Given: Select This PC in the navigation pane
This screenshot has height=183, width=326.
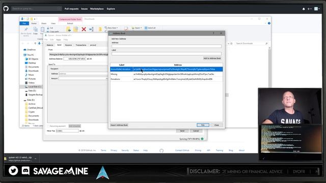Looking at the screenshot, I should [x=29, y=55].
